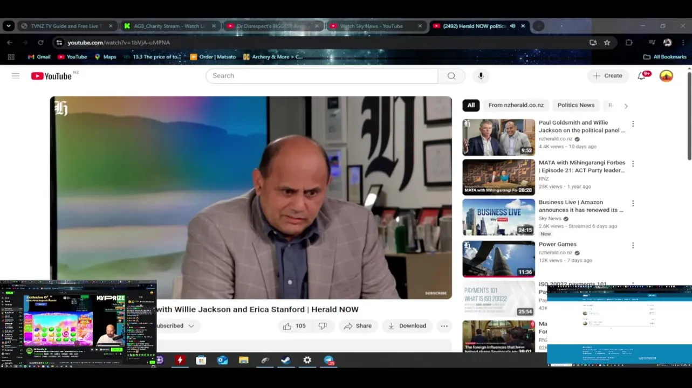The image size is (692, 388).
Task: Open Telegram from the taskbar
Action: tap(329, 360)
